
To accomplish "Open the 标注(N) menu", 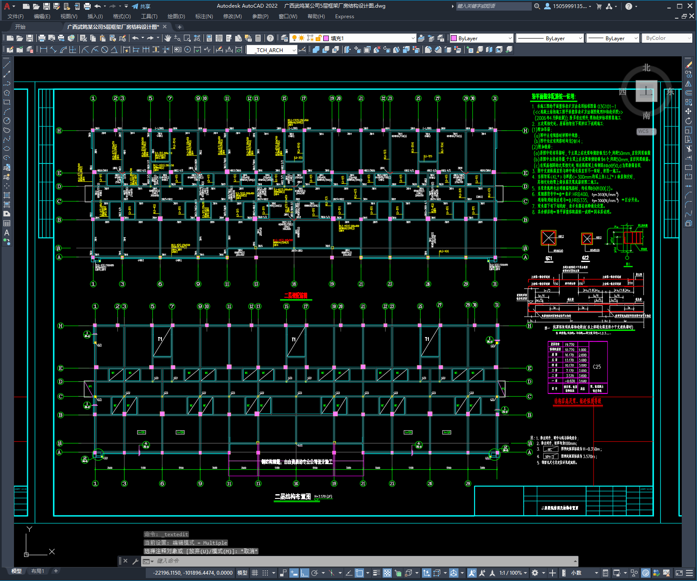I will [204, 17].
